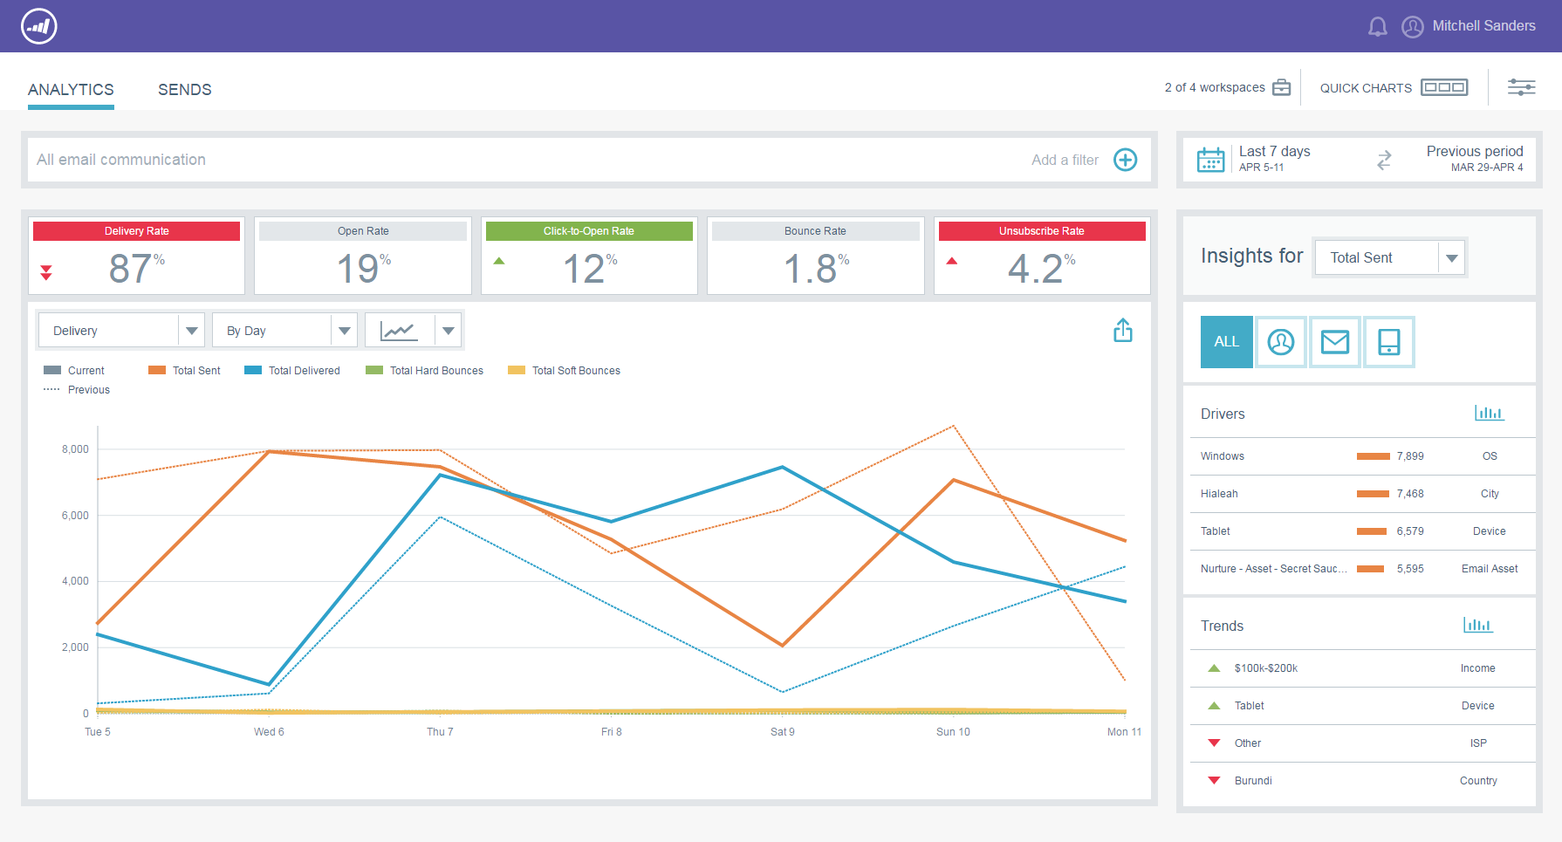This screenshot has height=842, width=1562.
Task: Select the ANALYTICS tab
Action: click(x=71, y=89)
